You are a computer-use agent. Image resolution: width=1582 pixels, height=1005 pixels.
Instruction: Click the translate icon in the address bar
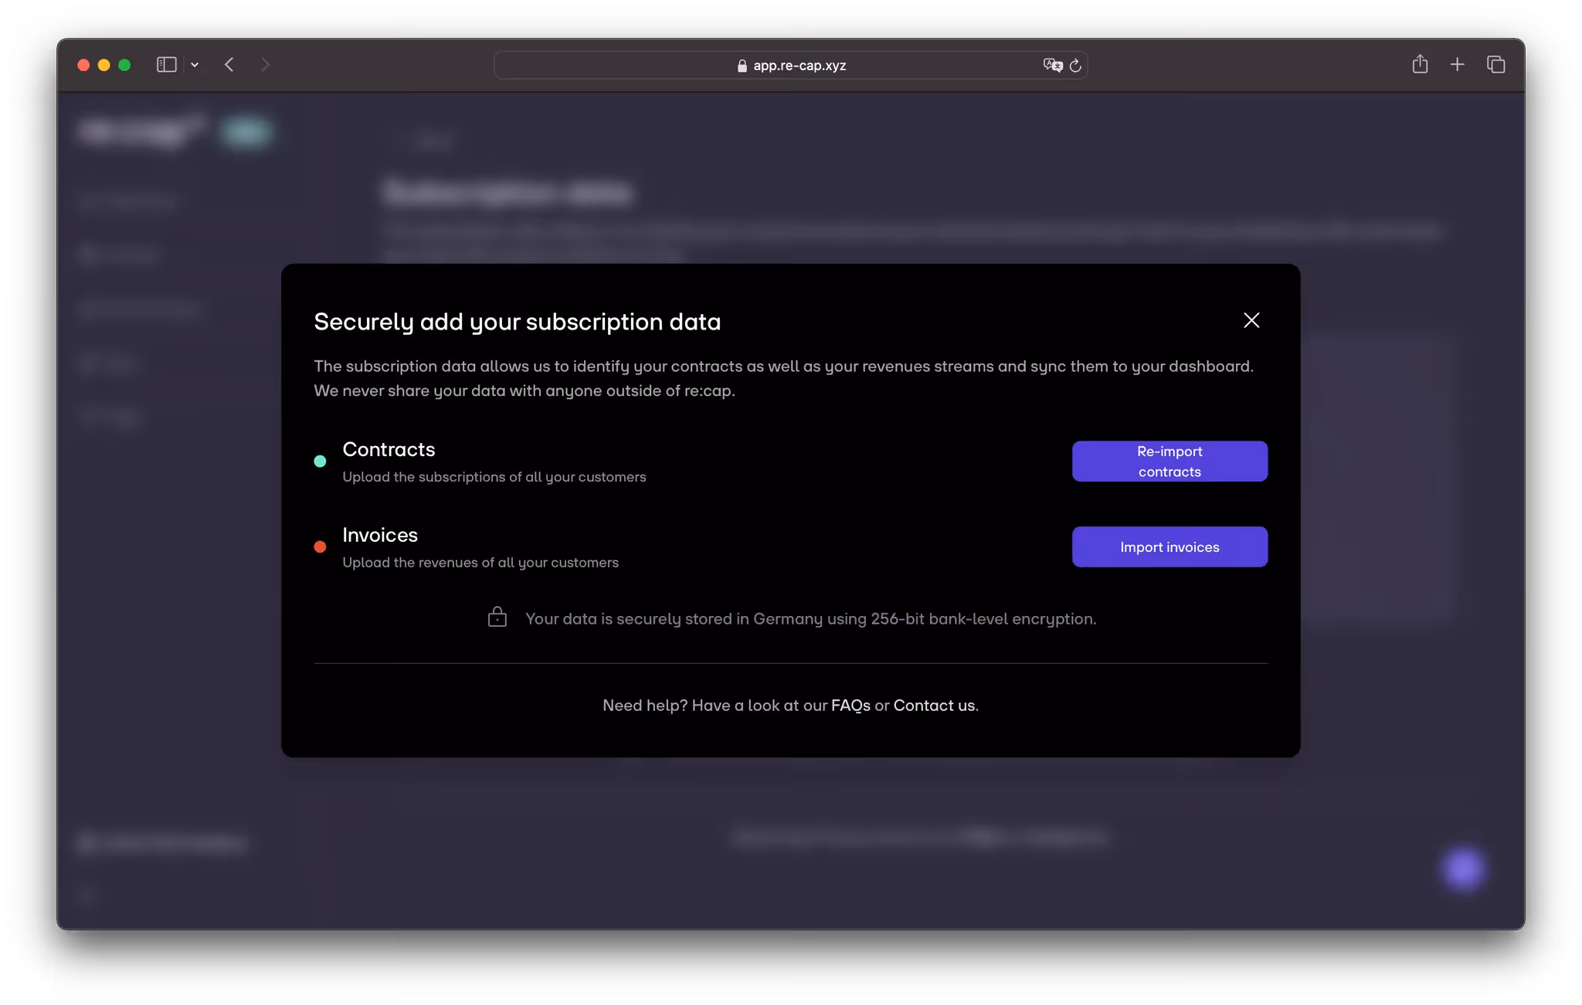pyautogui.click(x=1051, y=65)
